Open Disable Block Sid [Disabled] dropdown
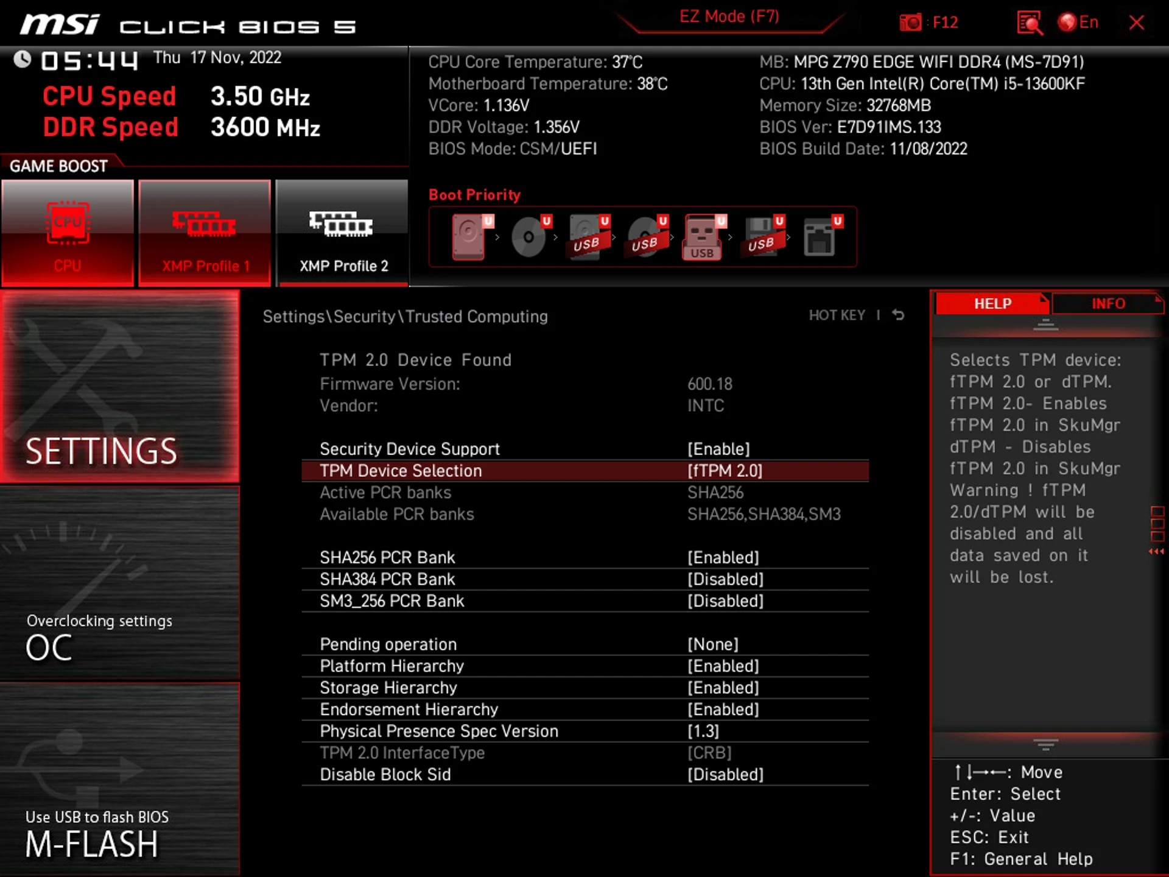This screenshot has height=877, width=1169. [585, 775]
